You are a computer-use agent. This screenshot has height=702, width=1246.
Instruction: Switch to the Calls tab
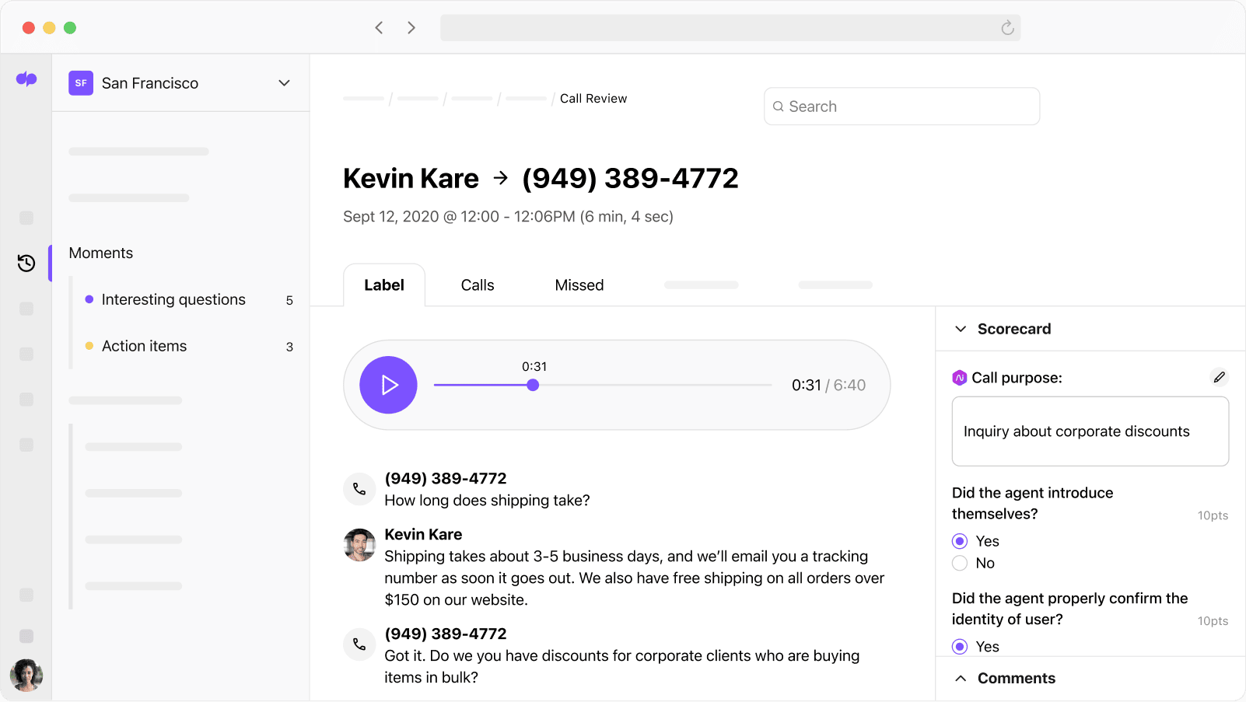[477, 285]
